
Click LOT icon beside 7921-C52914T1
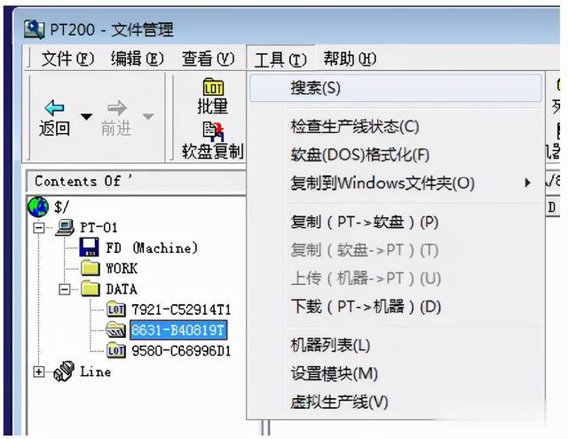click(x=116, y=309)
